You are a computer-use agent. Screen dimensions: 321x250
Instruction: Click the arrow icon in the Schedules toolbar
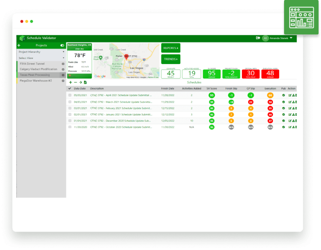[81, 83]
